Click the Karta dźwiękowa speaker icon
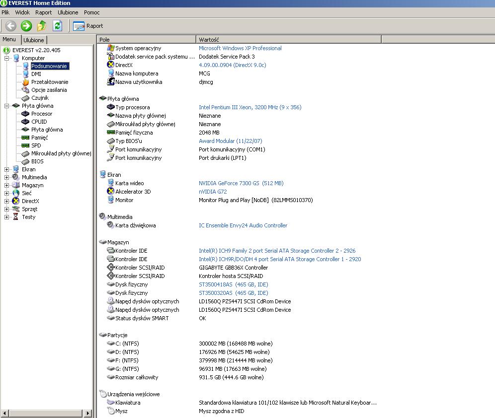This screenshot has width=495, height=418. [x=110, y=225]
